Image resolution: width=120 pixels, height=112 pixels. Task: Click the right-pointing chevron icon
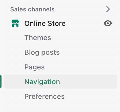click(x=108, y=9)
